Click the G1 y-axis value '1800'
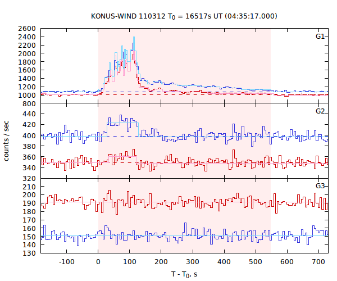 click(x=27, y=62)
